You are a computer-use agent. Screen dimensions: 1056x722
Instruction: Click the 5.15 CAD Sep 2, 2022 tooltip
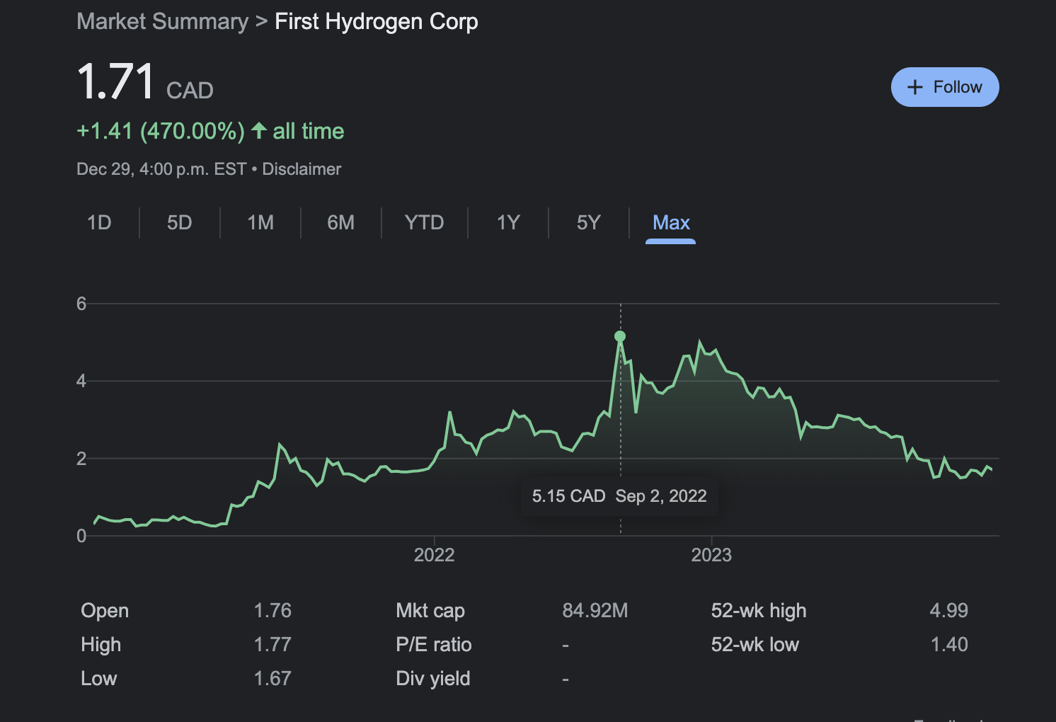coord(619,496)
